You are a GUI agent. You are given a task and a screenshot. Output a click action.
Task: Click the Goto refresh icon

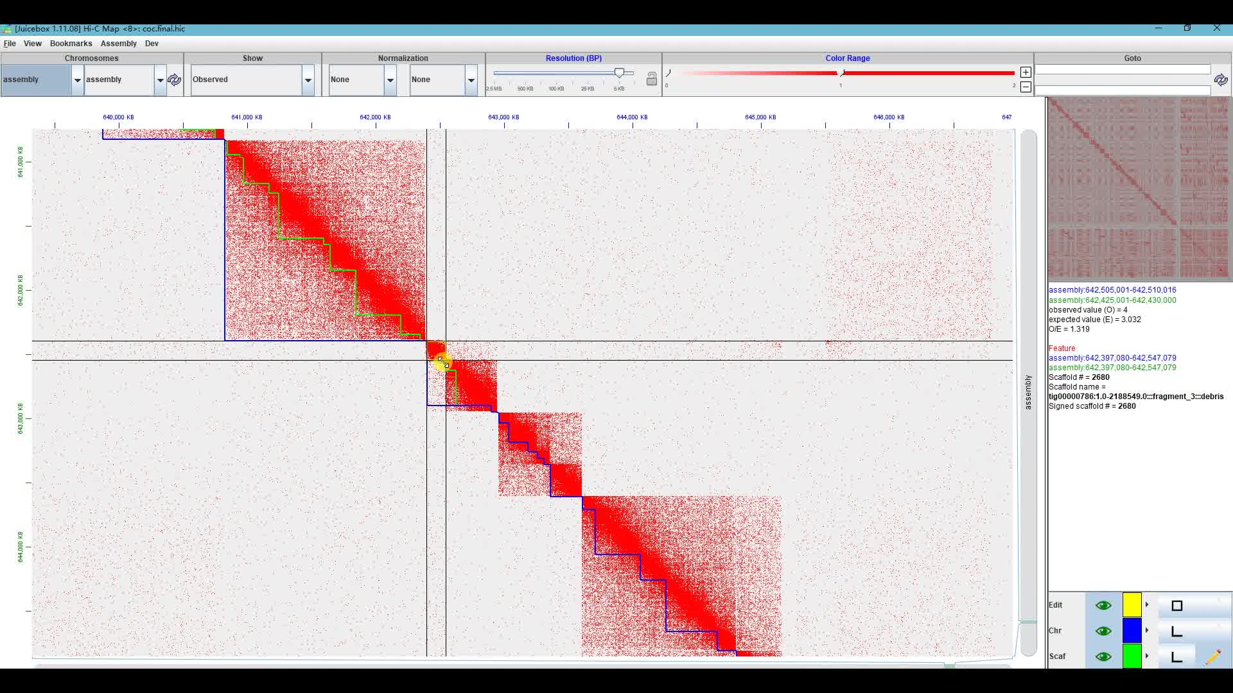tap(1221, 80)
